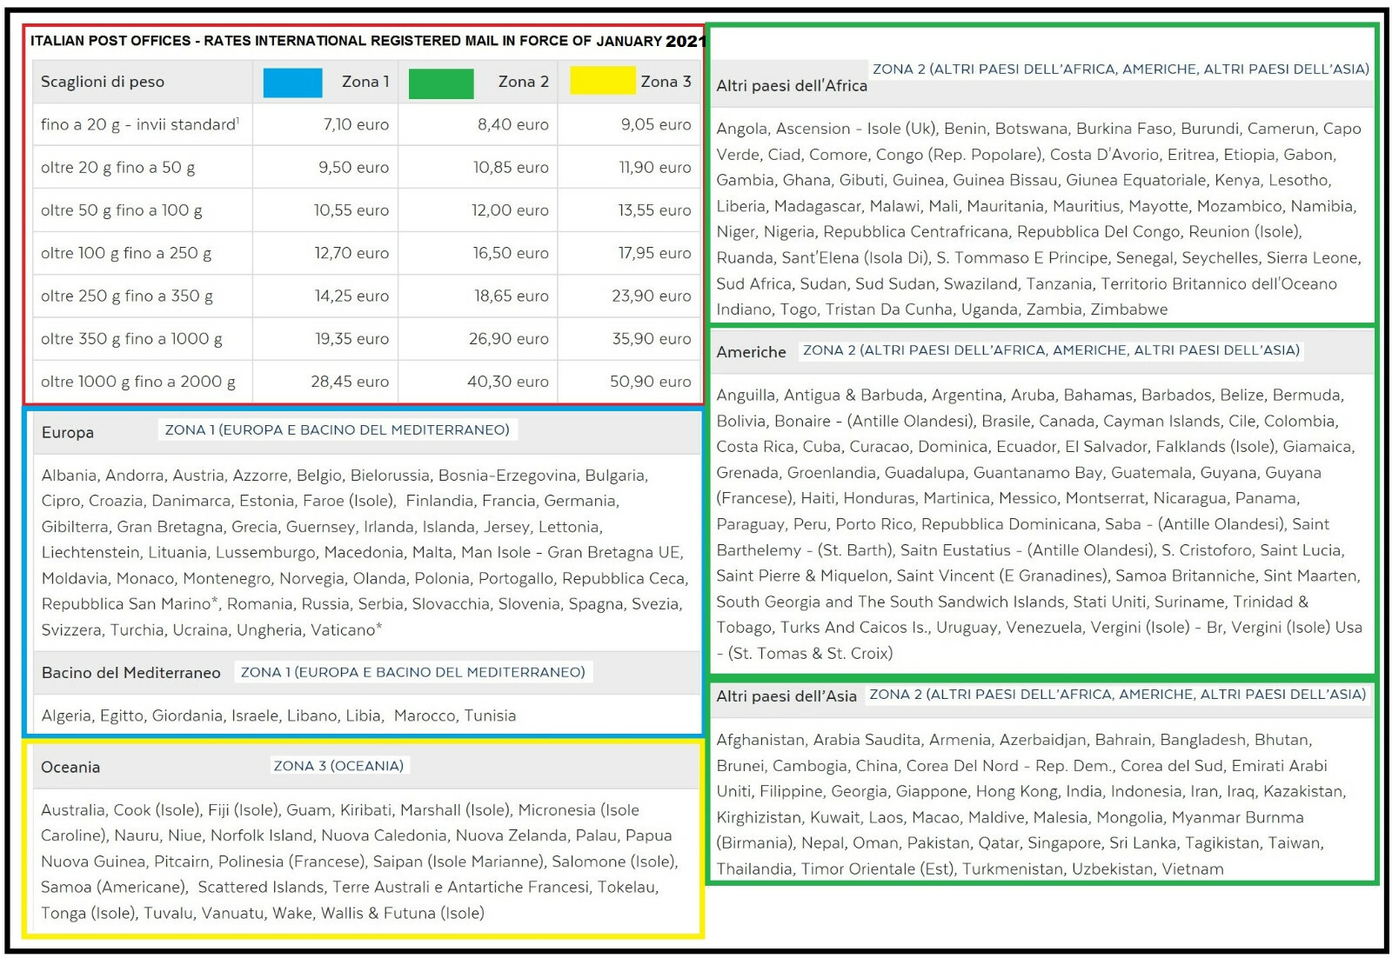Image resolution: width=1392 pixels, height=958 pixels.
Task: Click the 'Americhe' section heading
Action: (x=752, y=352)
